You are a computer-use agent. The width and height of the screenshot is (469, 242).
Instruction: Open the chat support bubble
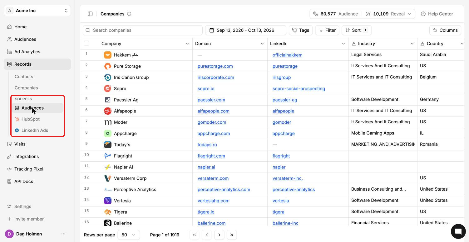coord(458,231)
